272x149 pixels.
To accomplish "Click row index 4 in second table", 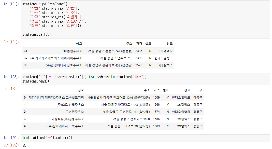I will pos(25,126).
